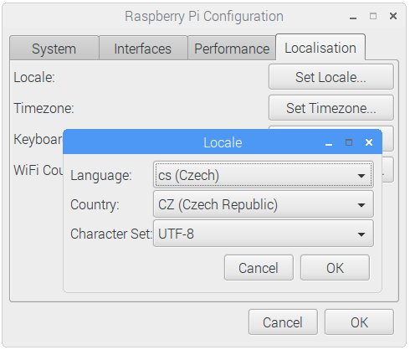
Task: Open the Country dropdown showing CZ (Czech Republic)
Action: 263,204
